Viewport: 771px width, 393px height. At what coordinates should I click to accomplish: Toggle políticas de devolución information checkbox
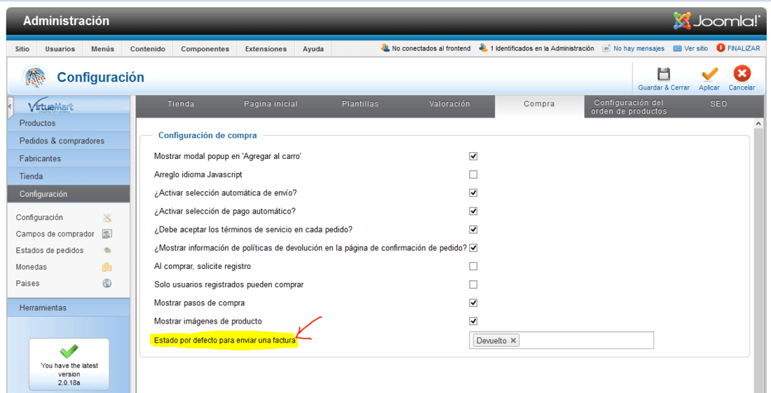473,248
